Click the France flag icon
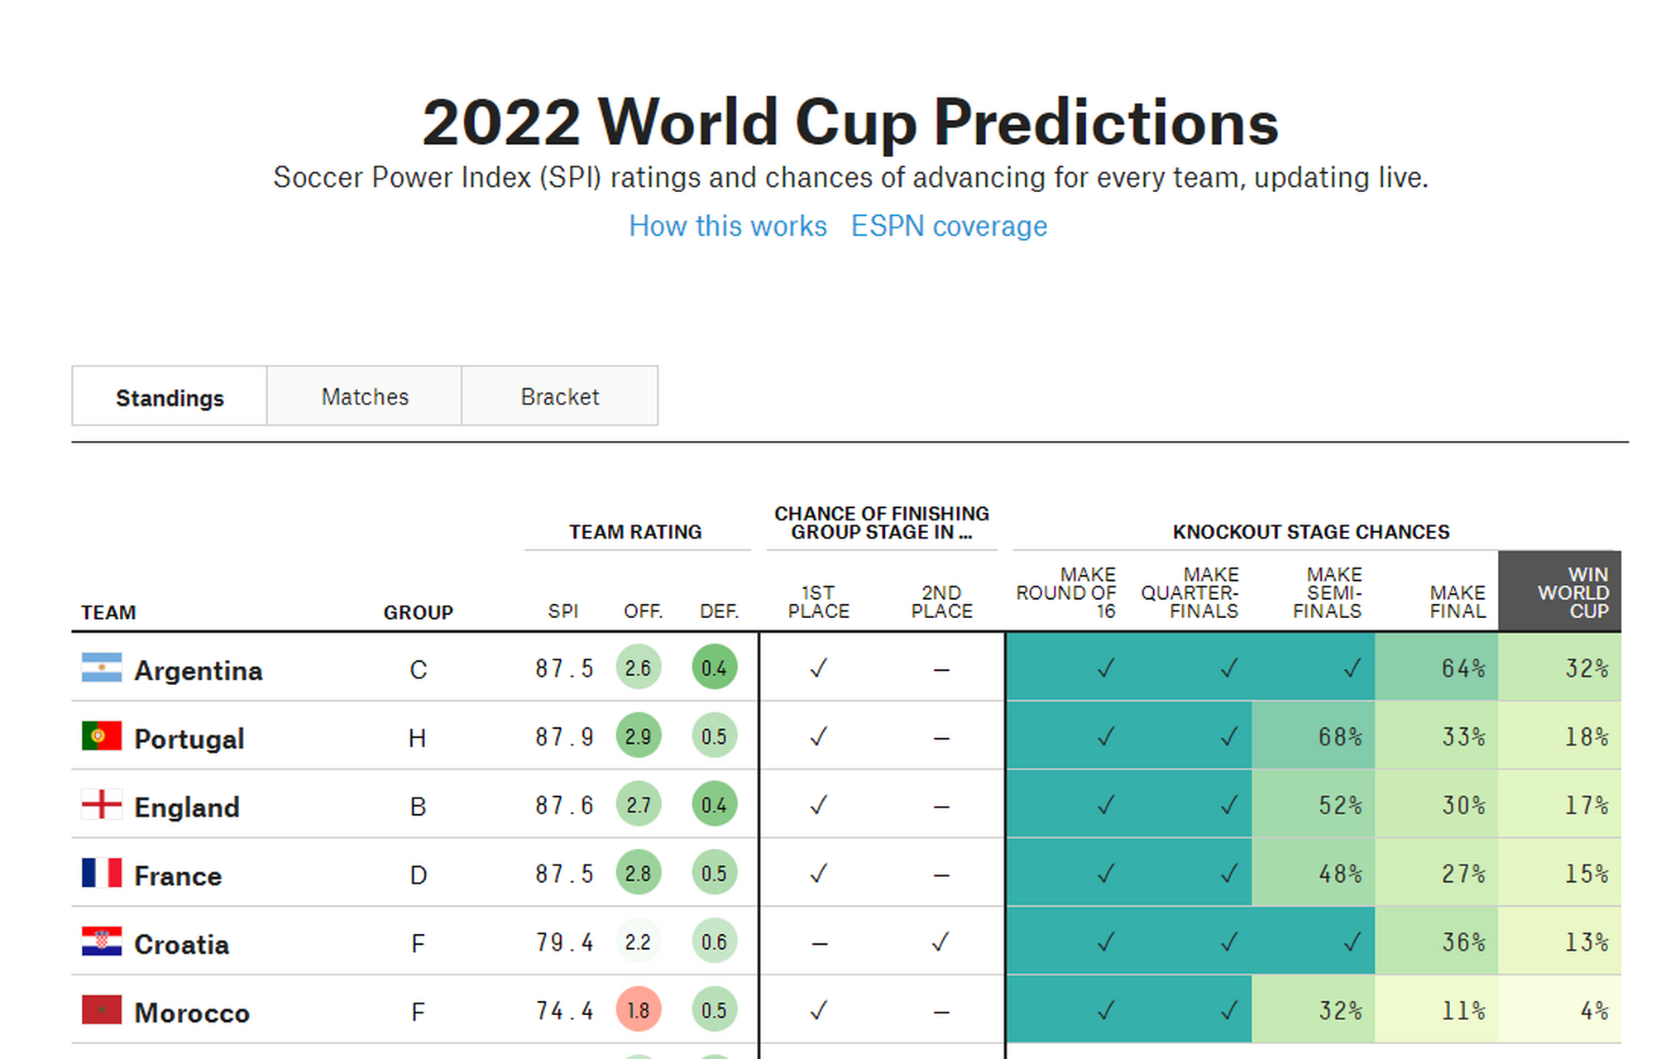 pyautogui.click(x=102, y=873)
